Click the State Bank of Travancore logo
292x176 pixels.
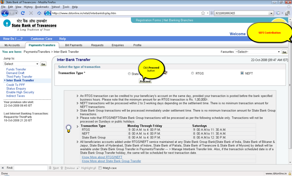pyautogui.click(x=30, y=25)
